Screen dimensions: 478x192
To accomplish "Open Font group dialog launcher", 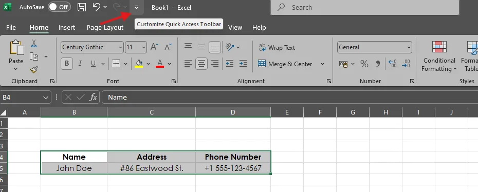I will coord(173,81).
